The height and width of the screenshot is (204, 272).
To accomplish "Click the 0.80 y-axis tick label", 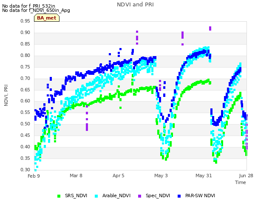I will coord(25,55).
